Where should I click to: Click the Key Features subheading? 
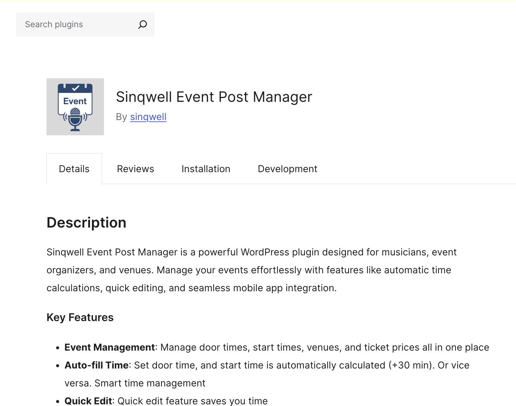coord(80,317)
